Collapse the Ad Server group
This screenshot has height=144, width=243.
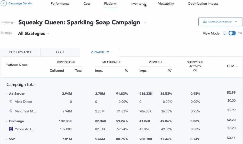[x=6, y=94]
